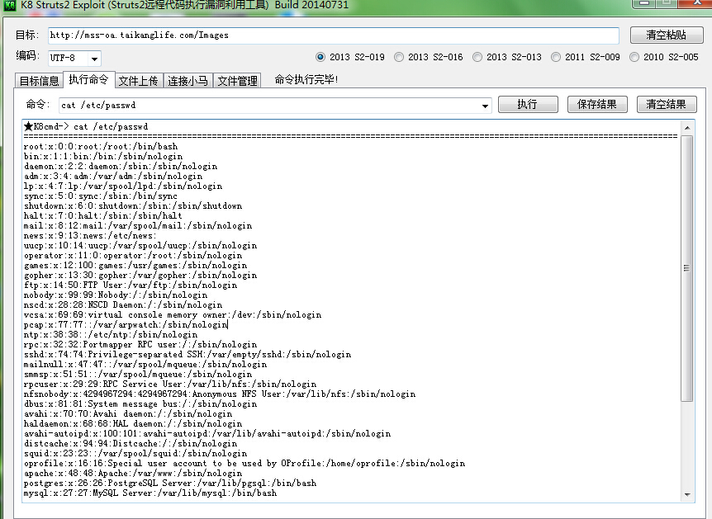Click the nobody:x:99:99 output line
Viewport: 712px width, 519px height.
click(x=116, y=295)
